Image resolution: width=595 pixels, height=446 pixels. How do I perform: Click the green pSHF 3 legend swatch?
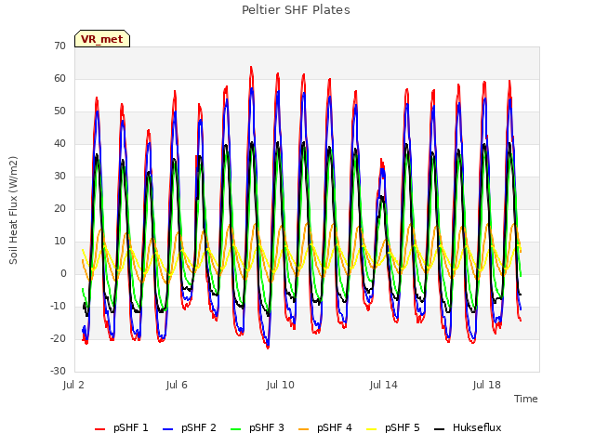click(235, 429)
